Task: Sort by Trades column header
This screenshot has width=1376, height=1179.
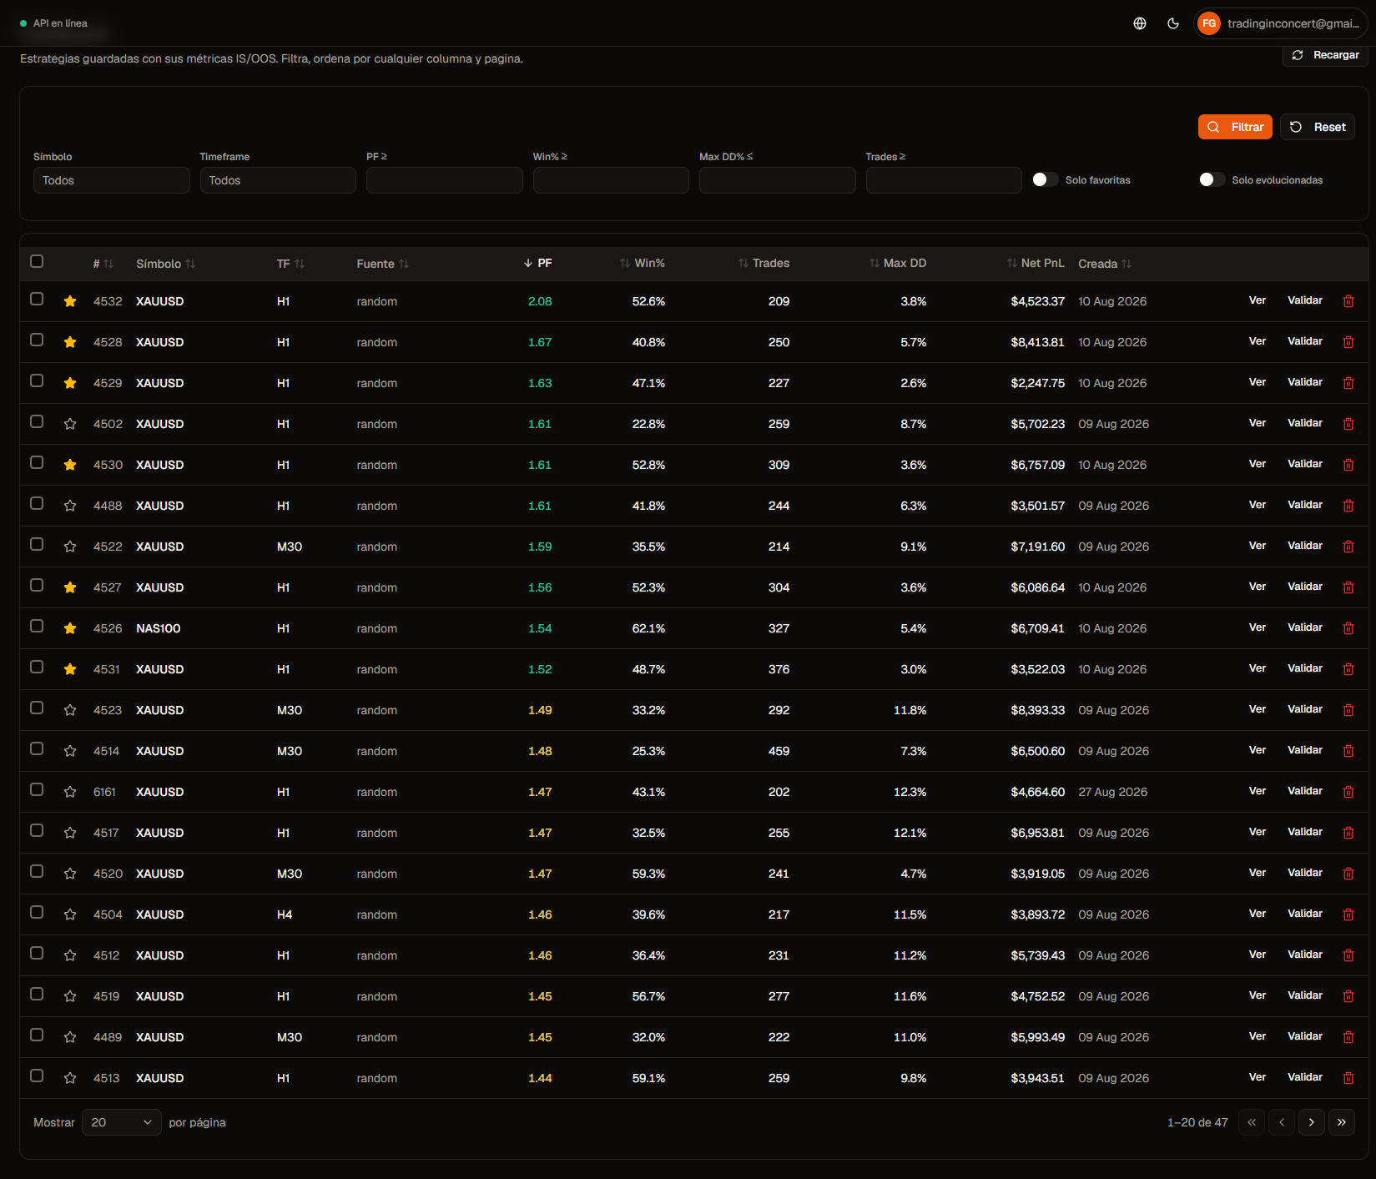Action: pyautogui.click(x=764, y=263)
